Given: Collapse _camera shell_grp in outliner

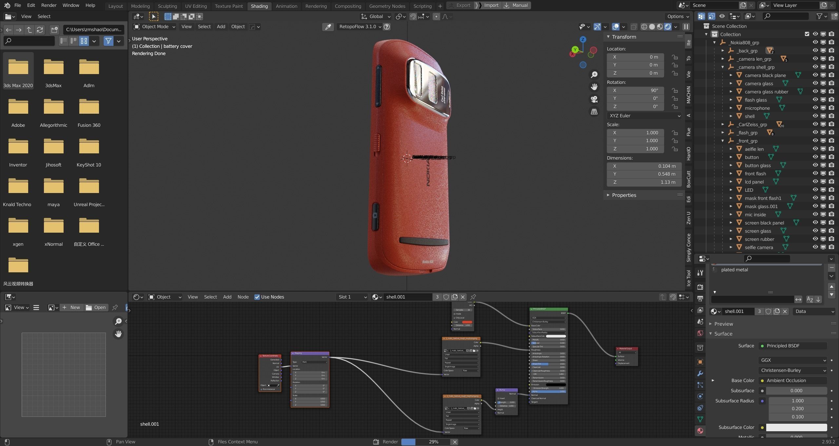Looking at the screenshot, I should pyautogui.click(x=723, y=67).
